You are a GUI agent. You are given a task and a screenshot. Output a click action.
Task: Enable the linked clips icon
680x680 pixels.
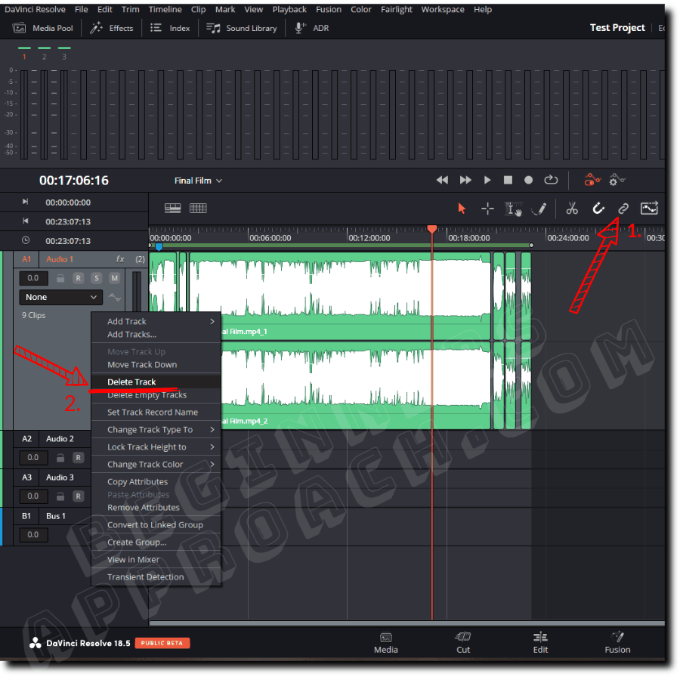623,209
